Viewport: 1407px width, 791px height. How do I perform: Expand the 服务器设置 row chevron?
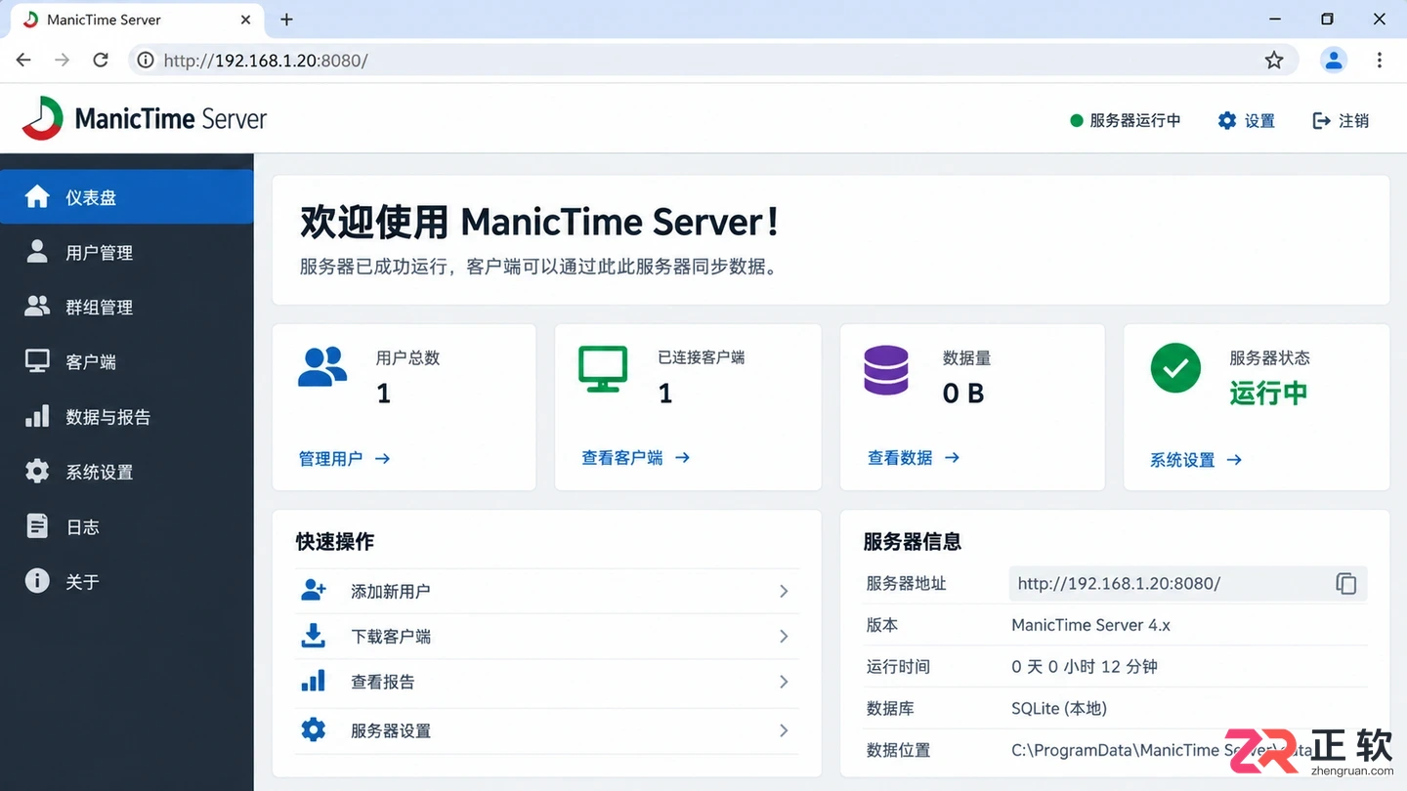pos(784,730)
